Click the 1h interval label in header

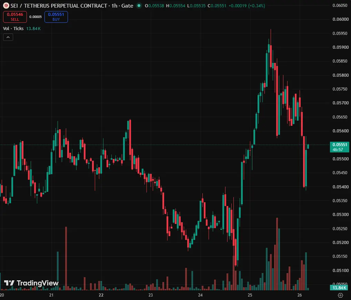click(x=114, y=6)
